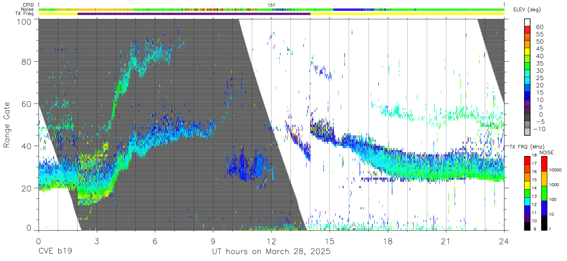This screenshot has width=567, height=261.
Task: Click the TX FRQ (MHz) legend title
Action: (x=527, y=147)
